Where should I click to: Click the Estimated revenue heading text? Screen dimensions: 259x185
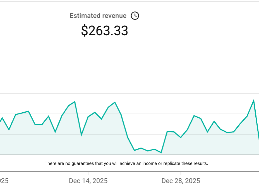pyautogui.click(x=98, y=16)
